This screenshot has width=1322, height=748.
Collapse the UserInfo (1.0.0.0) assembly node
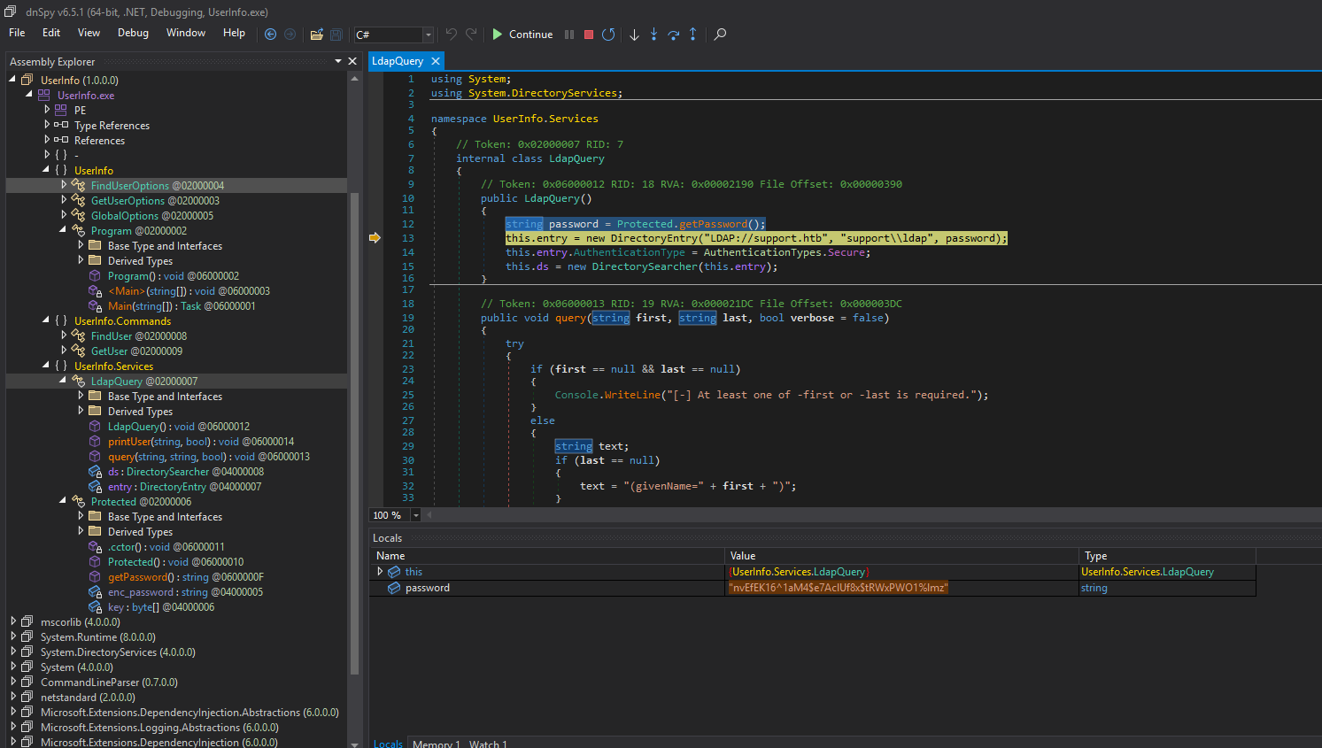(x=12, y=80)
